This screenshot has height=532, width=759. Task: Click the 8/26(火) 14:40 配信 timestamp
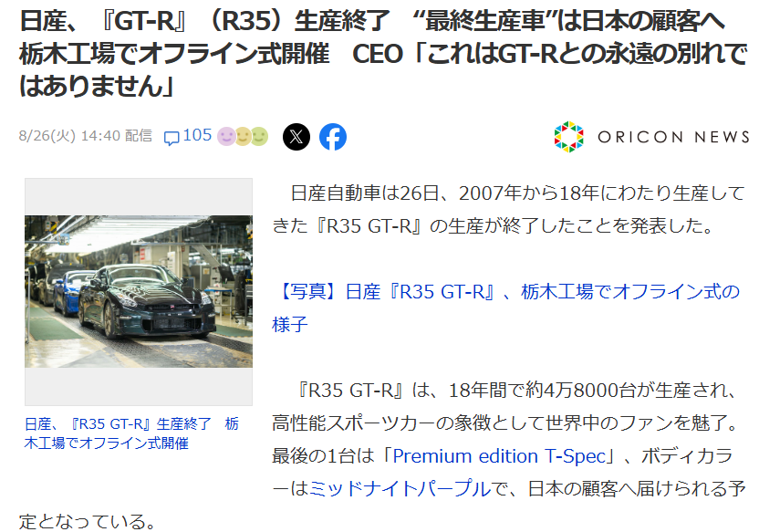coord(85,136)
